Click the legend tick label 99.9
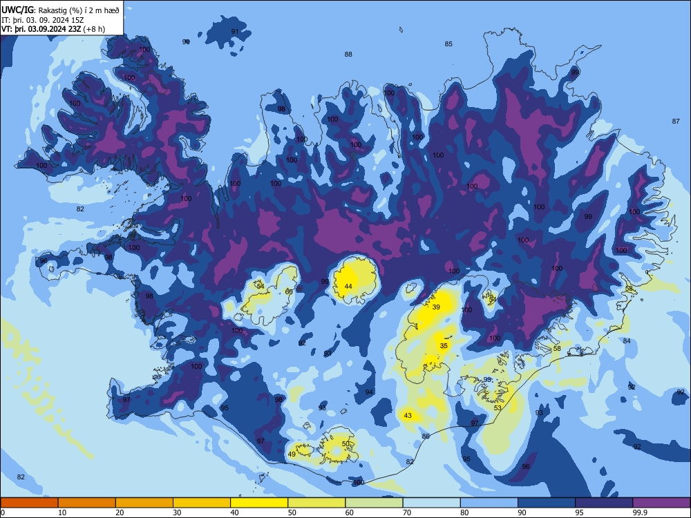 (639, 512)
